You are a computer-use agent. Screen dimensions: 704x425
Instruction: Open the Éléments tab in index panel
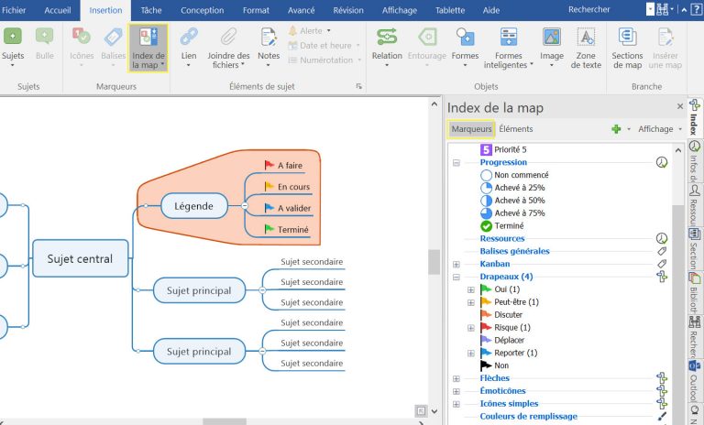point(516,129)
